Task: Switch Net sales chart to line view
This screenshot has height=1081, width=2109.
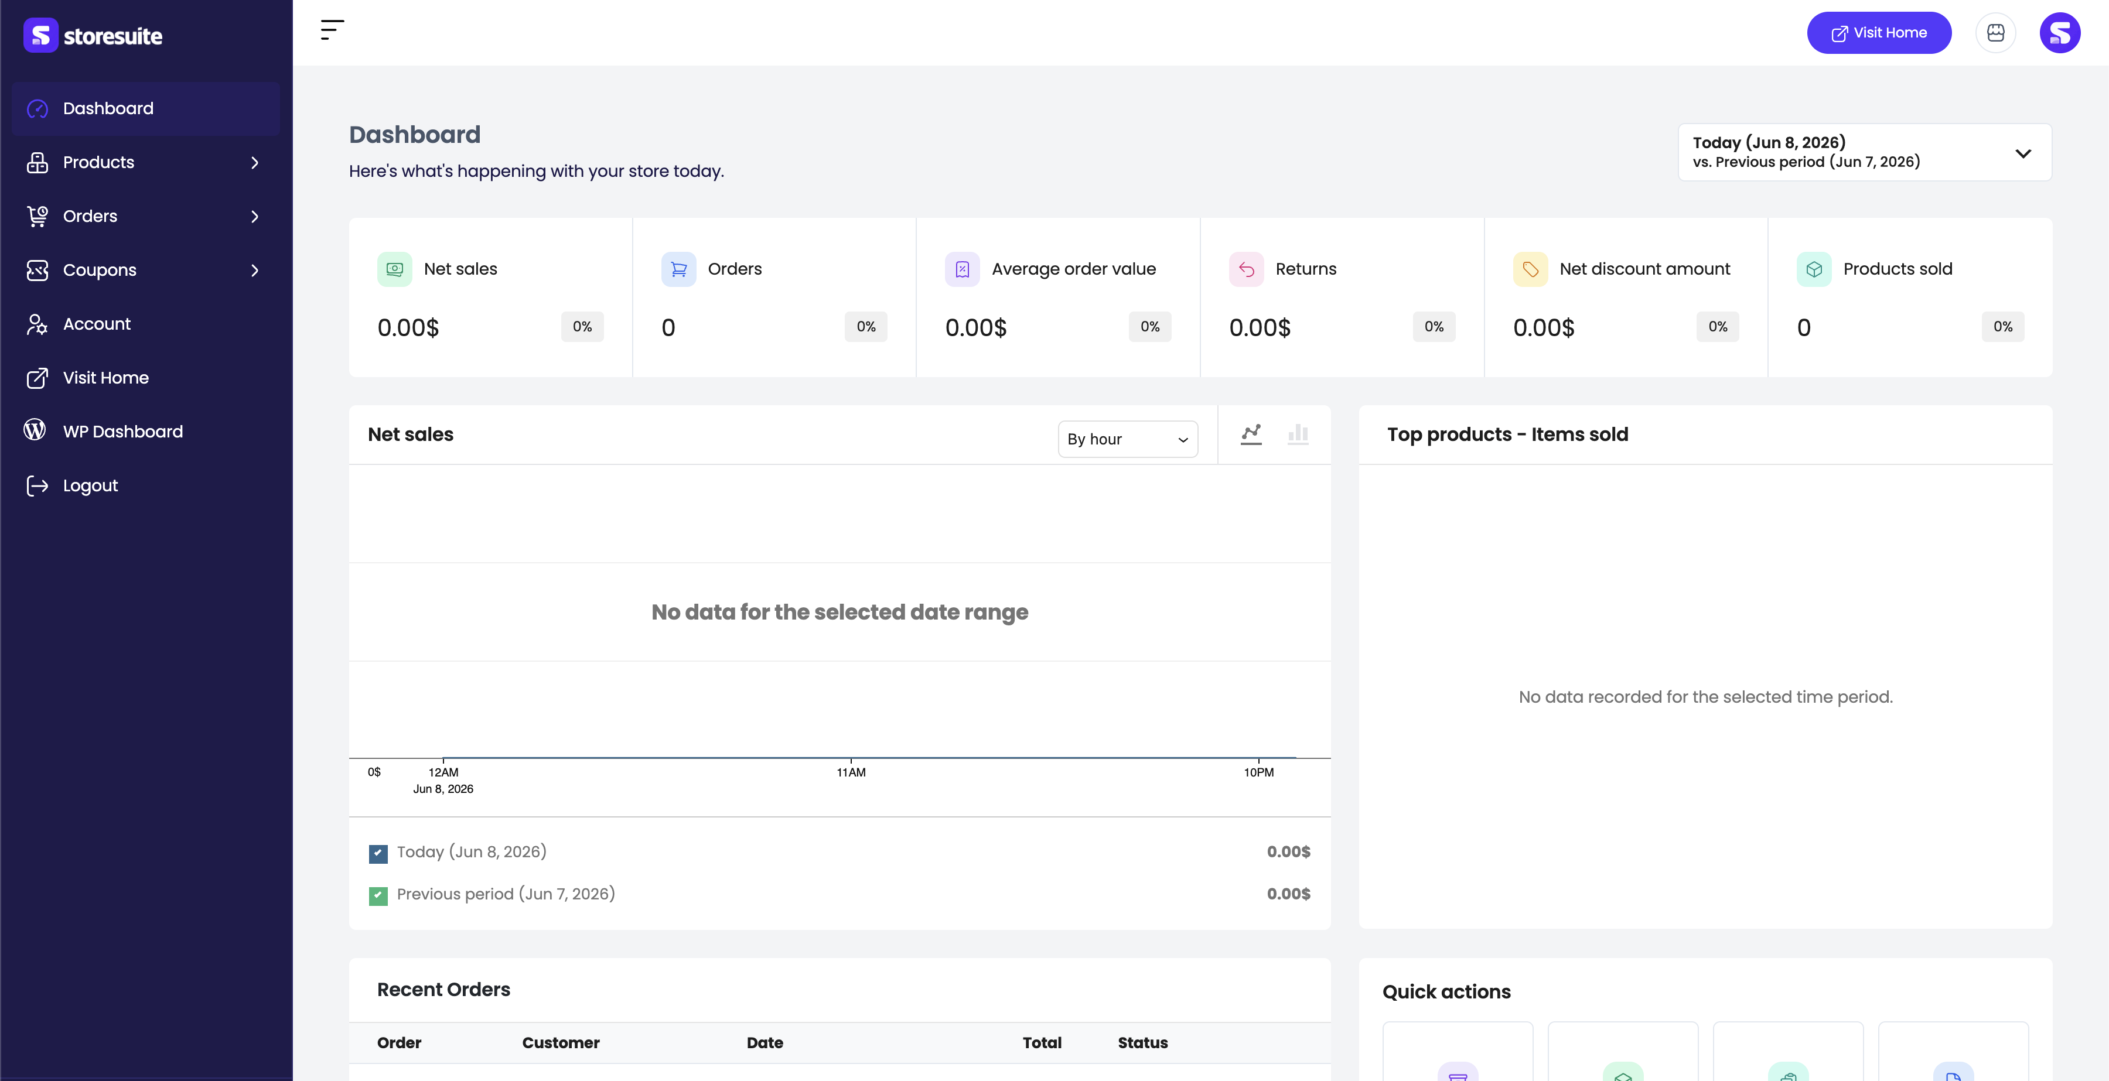Action: point(1251,435)
